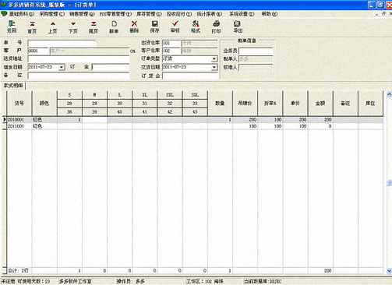The width and height of the screenshot is (392, 285).
Task: Click the 返回 (return) toolbar icon
Action: pyautogui.click(x=12, y=26)
